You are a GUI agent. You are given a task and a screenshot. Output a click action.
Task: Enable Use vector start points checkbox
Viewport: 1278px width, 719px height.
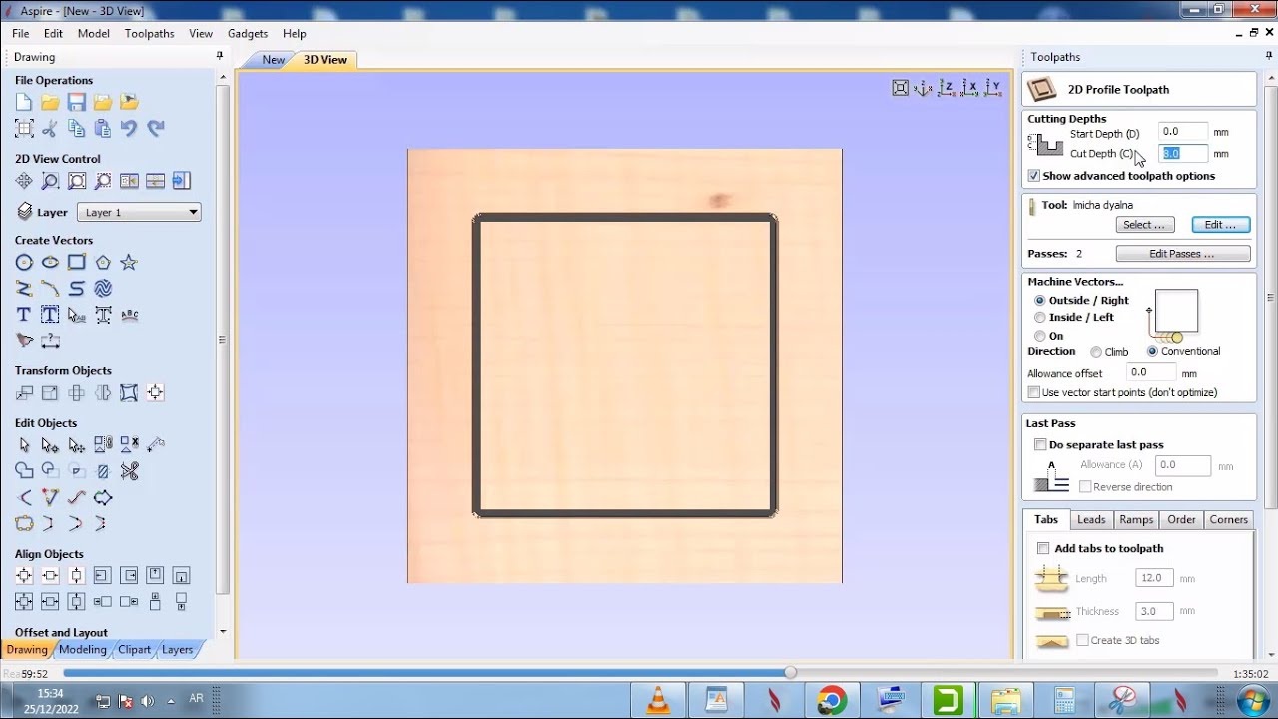click(1034, 392)
